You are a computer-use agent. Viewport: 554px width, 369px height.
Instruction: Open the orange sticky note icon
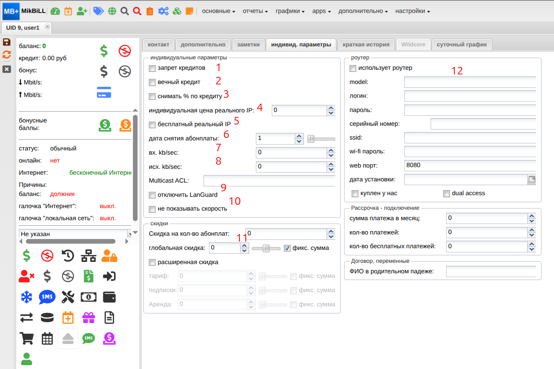pos(189,11)
